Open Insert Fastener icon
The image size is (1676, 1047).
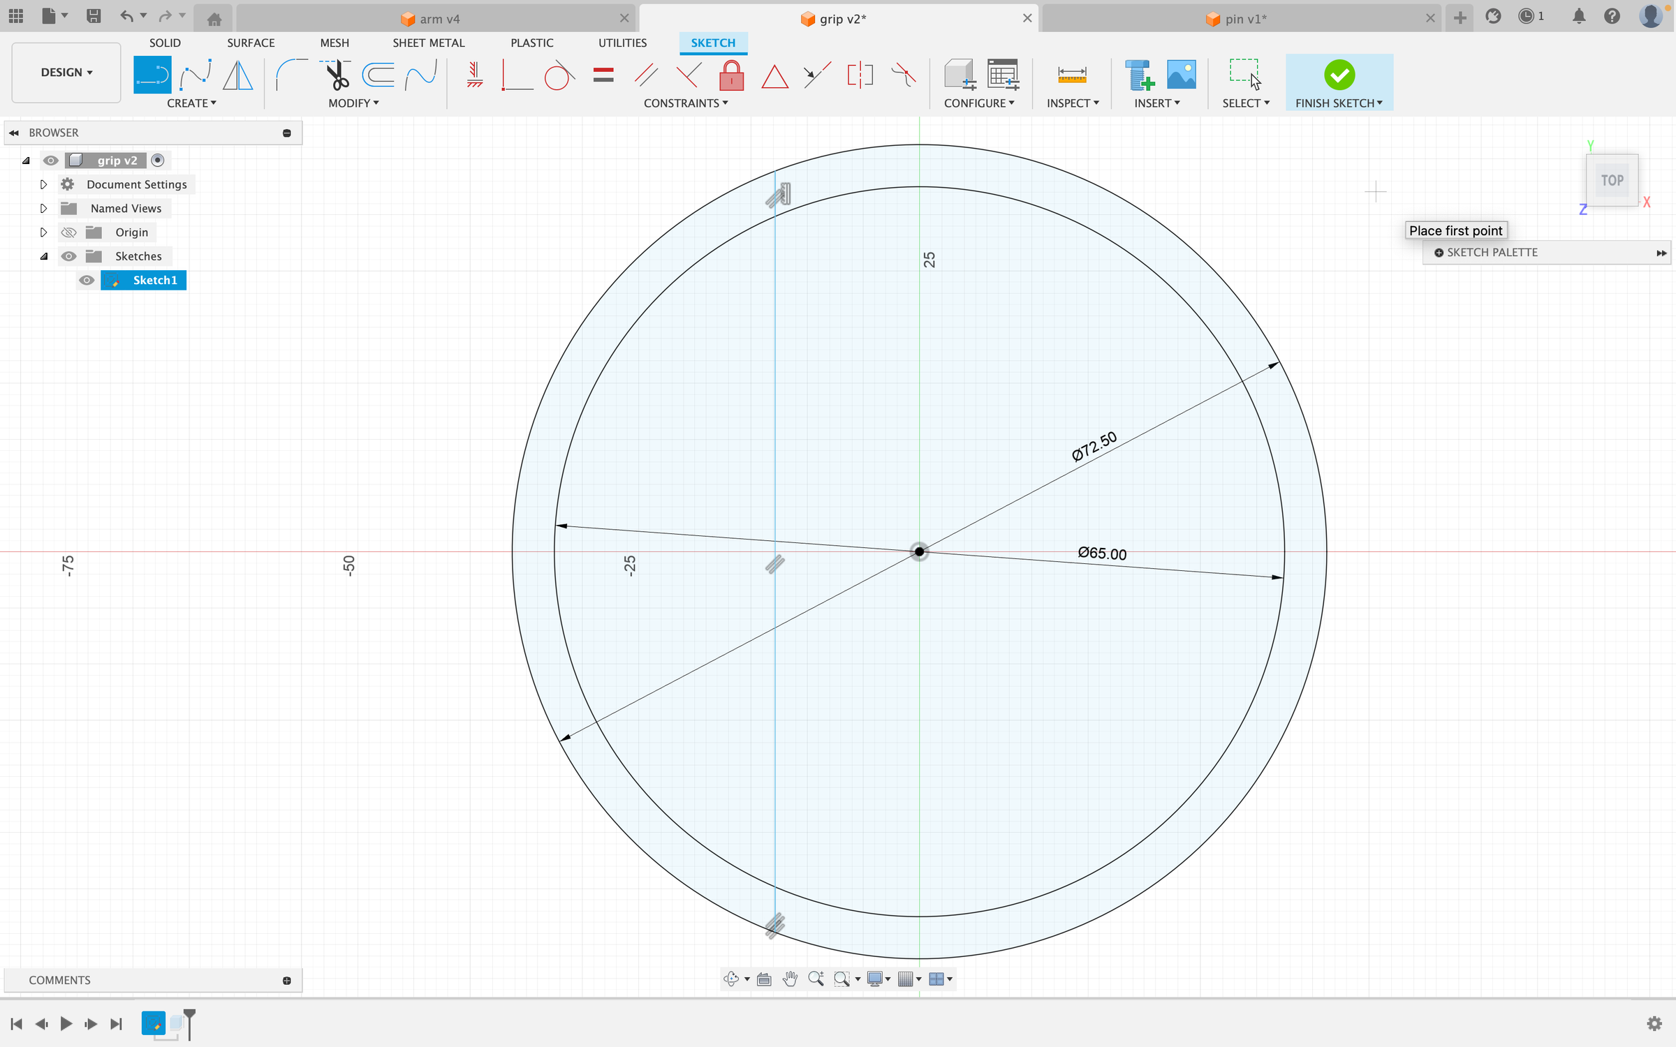1139,75
